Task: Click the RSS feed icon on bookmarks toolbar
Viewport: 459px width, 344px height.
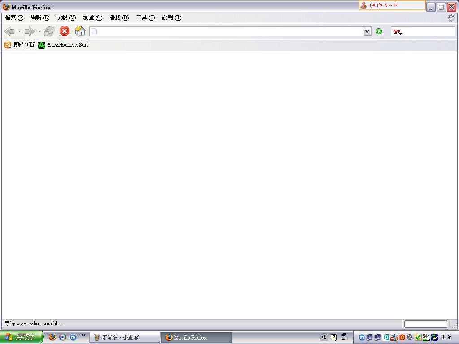Action: [8, 45]
